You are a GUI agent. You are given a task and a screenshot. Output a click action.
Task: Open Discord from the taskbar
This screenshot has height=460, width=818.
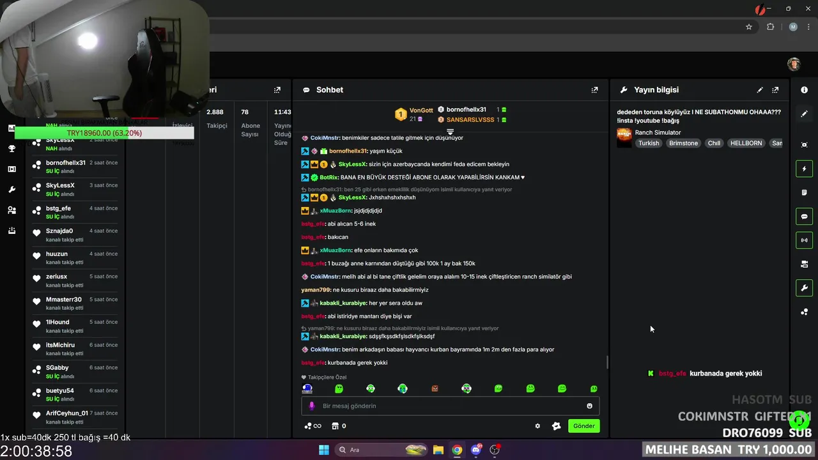(x=475, y=450)
